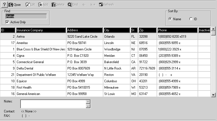Select the Ameritas row

pos(105,43)
